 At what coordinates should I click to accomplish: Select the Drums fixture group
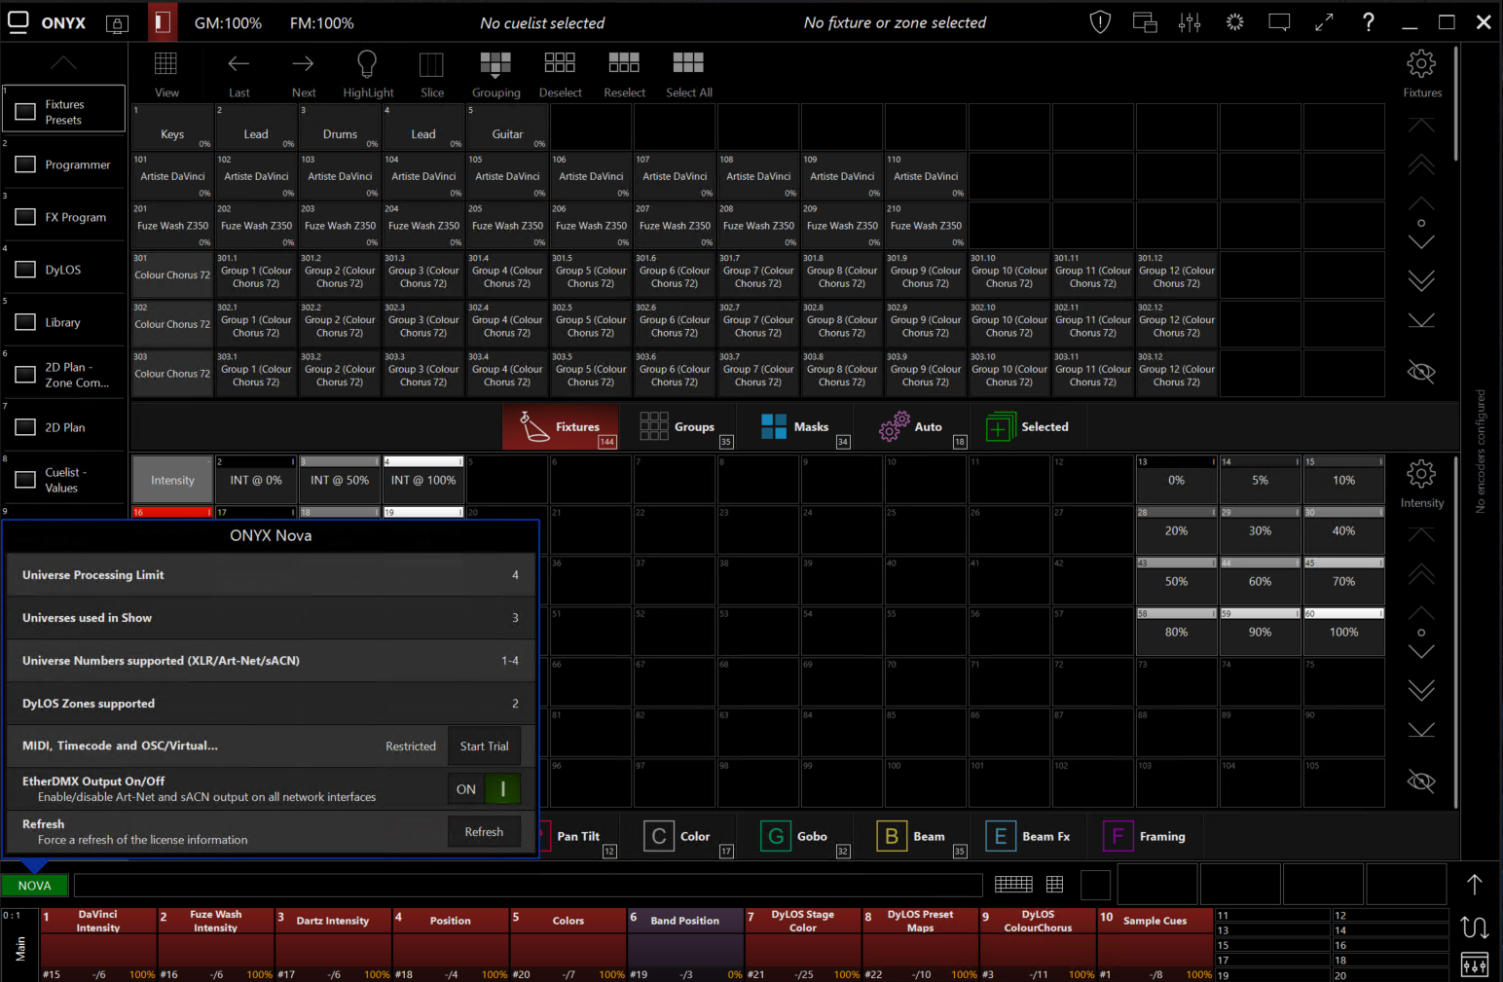click(340, 127)
